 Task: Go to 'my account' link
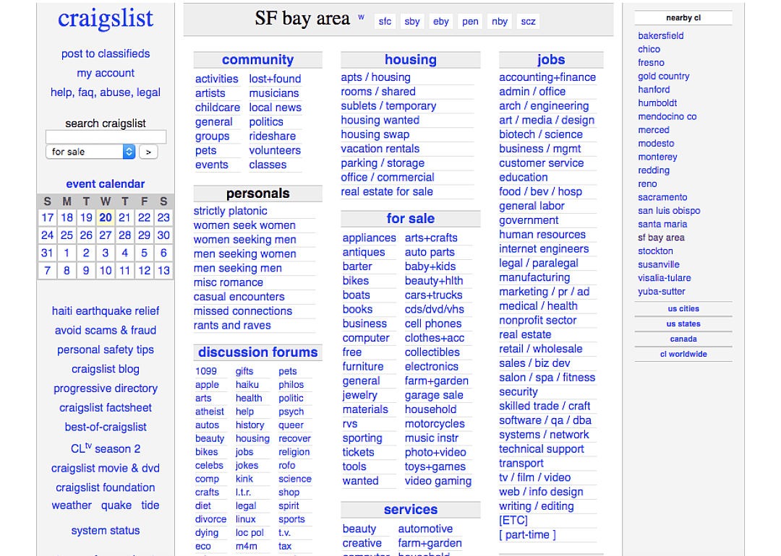tap(106, 73)
